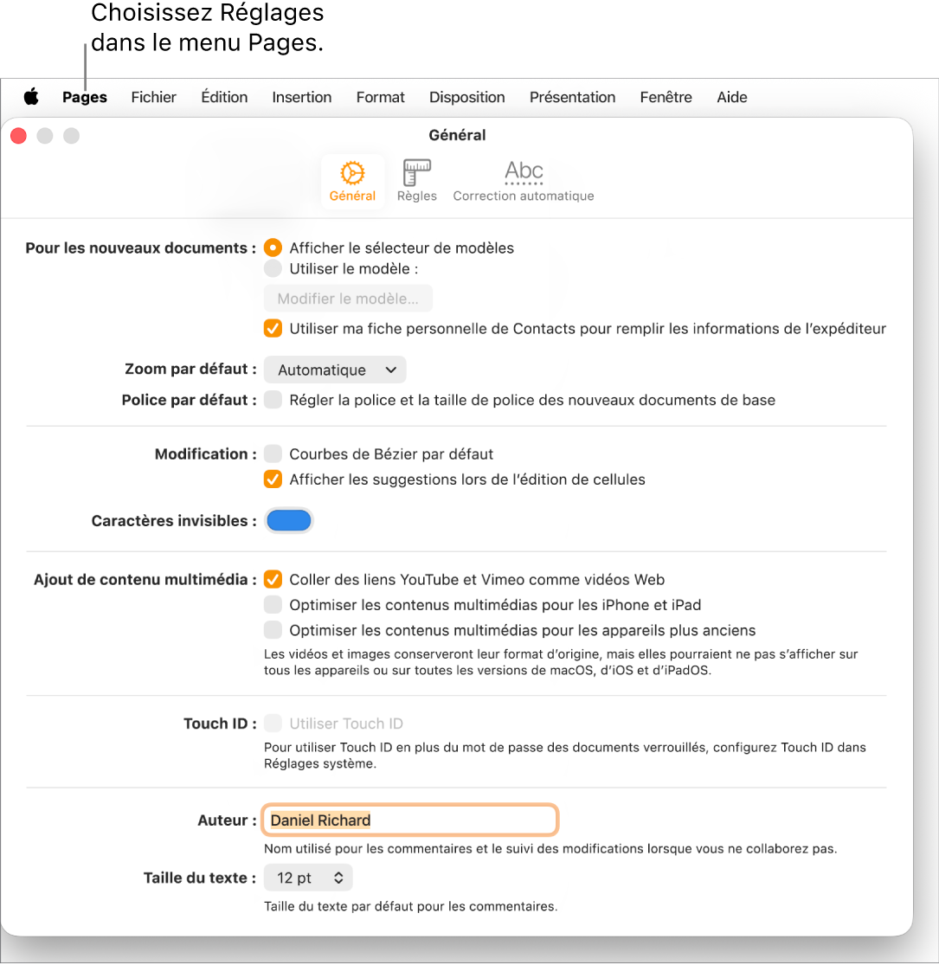This screenshot has width=939, height=965.
Task: Enable Régler la police par défaut checkbox
Action: [273, 400]
